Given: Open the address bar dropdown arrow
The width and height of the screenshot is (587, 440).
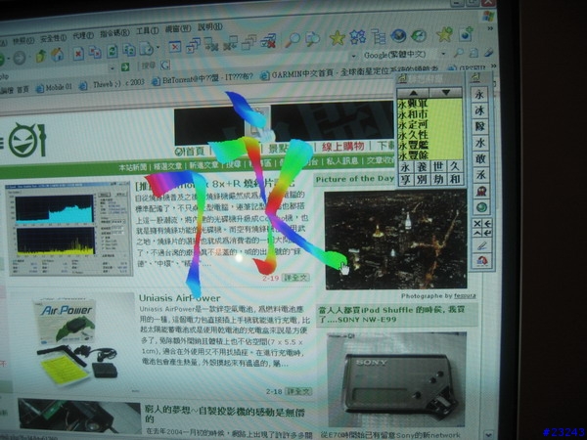Looking at the screenshot, I should 112,68.
